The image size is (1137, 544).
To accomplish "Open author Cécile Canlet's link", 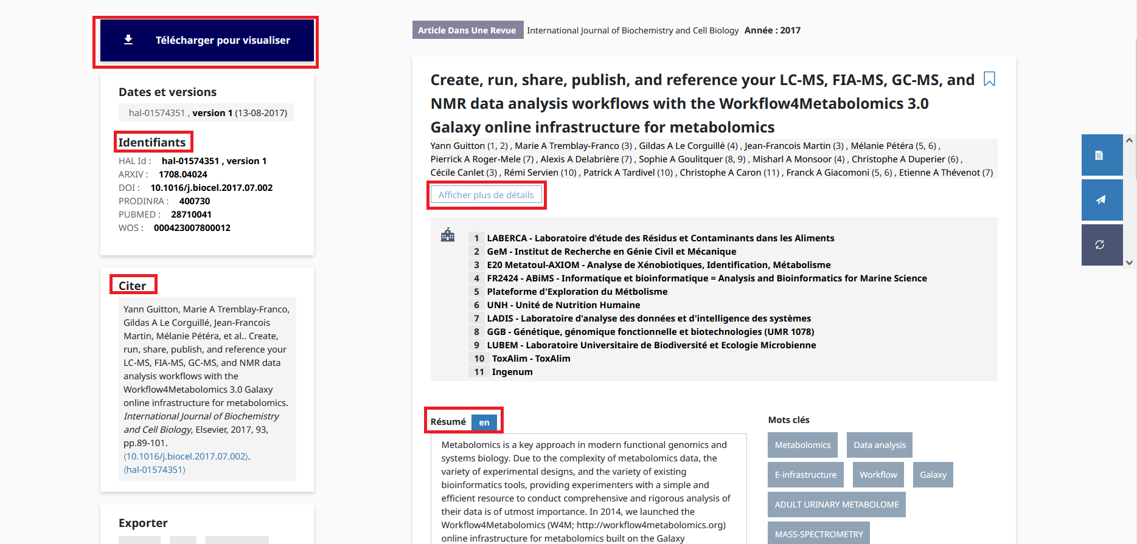I will pyautogui.click(x=457, y=173).
